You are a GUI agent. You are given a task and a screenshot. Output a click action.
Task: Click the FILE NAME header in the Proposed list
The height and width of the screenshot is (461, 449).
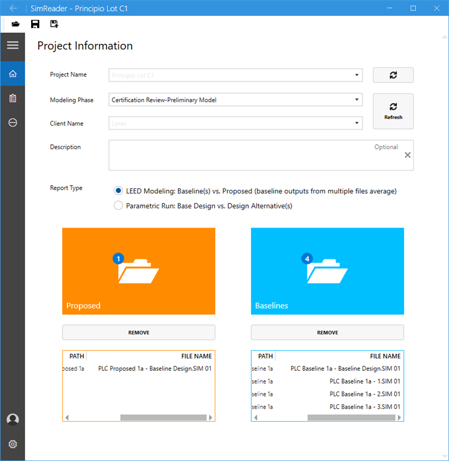click(196, 356)
